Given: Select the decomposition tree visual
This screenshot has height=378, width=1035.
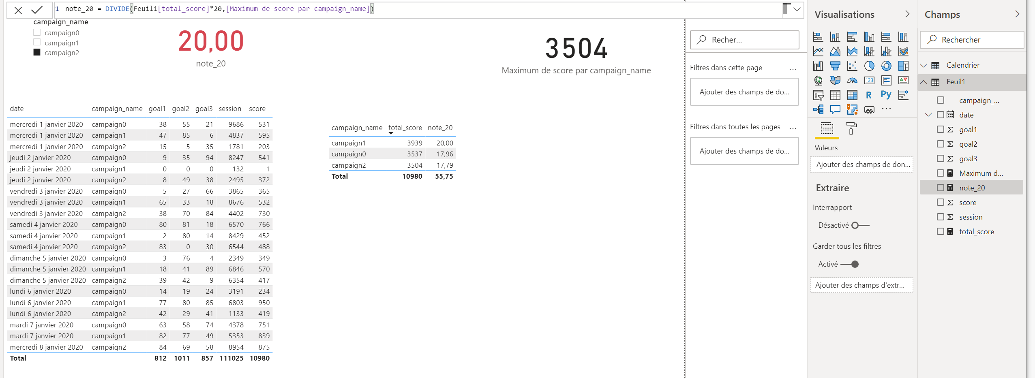Looking at the screenshot, I should 818,109.
